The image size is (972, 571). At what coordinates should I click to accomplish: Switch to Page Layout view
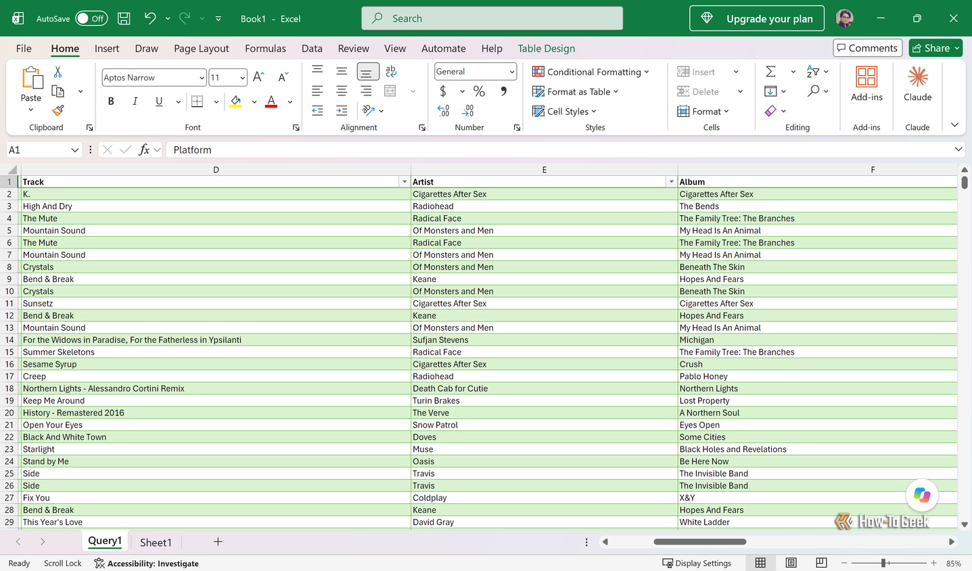(x=791, y=563)
